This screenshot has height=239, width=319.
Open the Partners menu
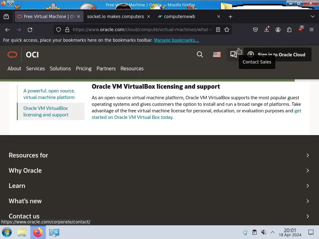(x=106, y=68)
